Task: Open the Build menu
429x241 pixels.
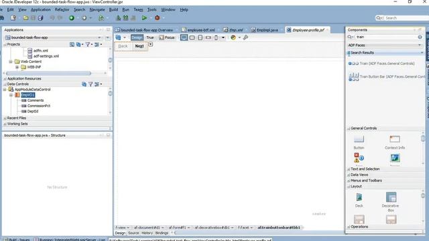Action: click(x=113, y=9)
